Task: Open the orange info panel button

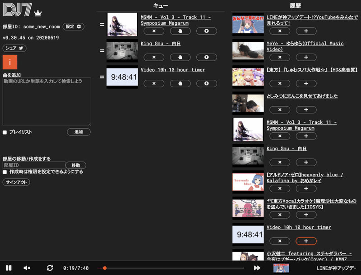Action: click(x=9, y=62)
